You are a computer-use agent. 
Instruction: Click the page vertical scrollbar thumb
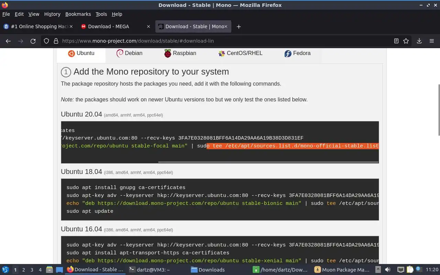point(439,110)
